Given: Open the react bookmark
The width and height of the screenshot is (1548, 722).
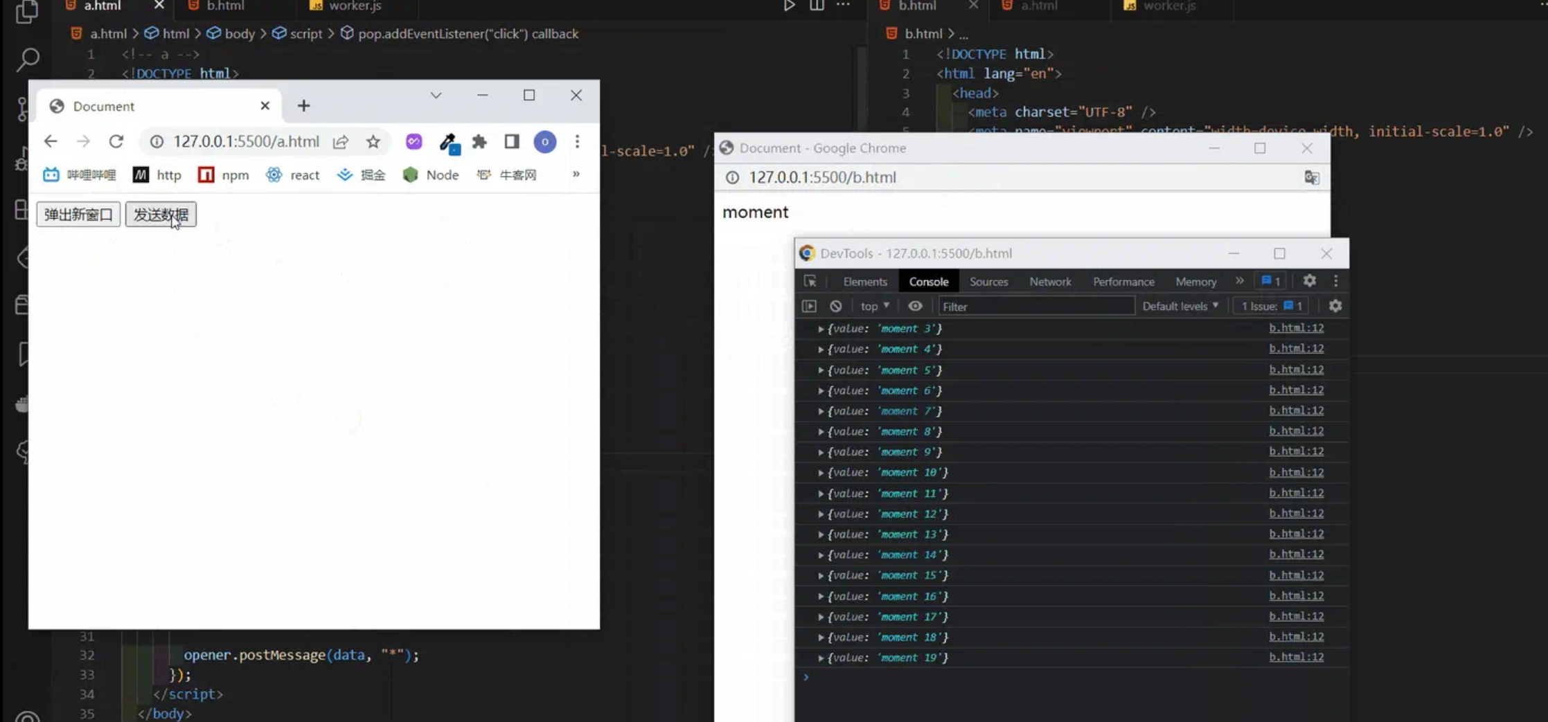Looking at the screenshot, I should [x=293, y=175].
